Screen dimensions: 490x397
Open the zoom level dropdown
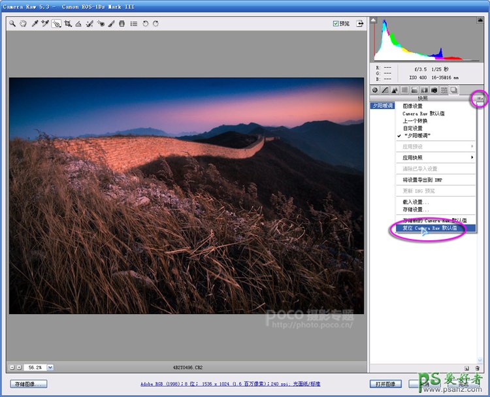(50, 368)
